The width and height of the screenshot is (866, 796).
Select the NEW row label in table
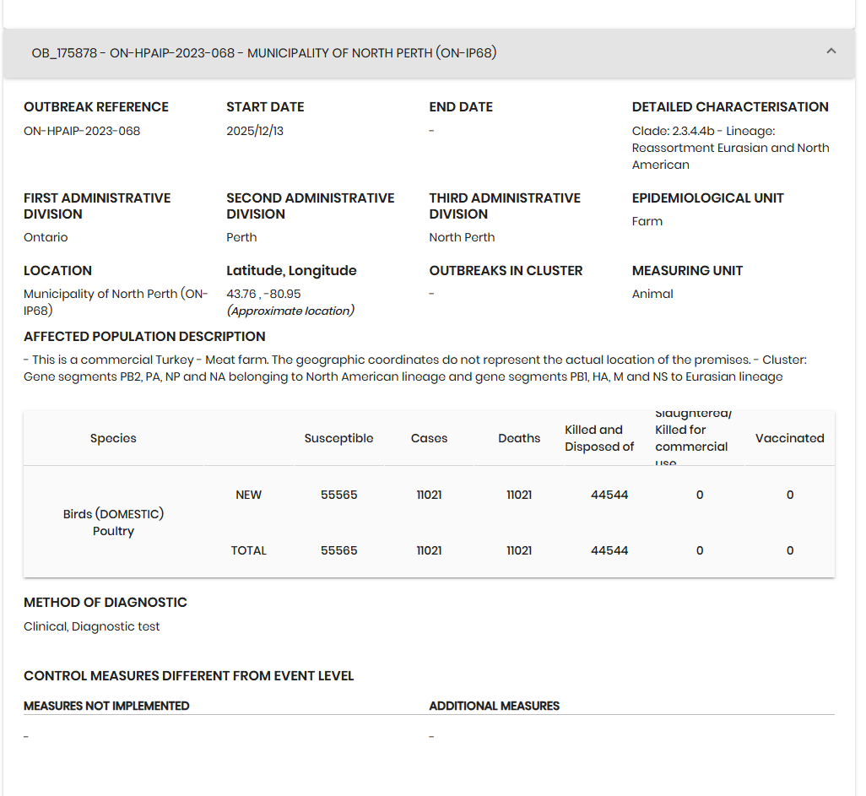click(248, 495)
